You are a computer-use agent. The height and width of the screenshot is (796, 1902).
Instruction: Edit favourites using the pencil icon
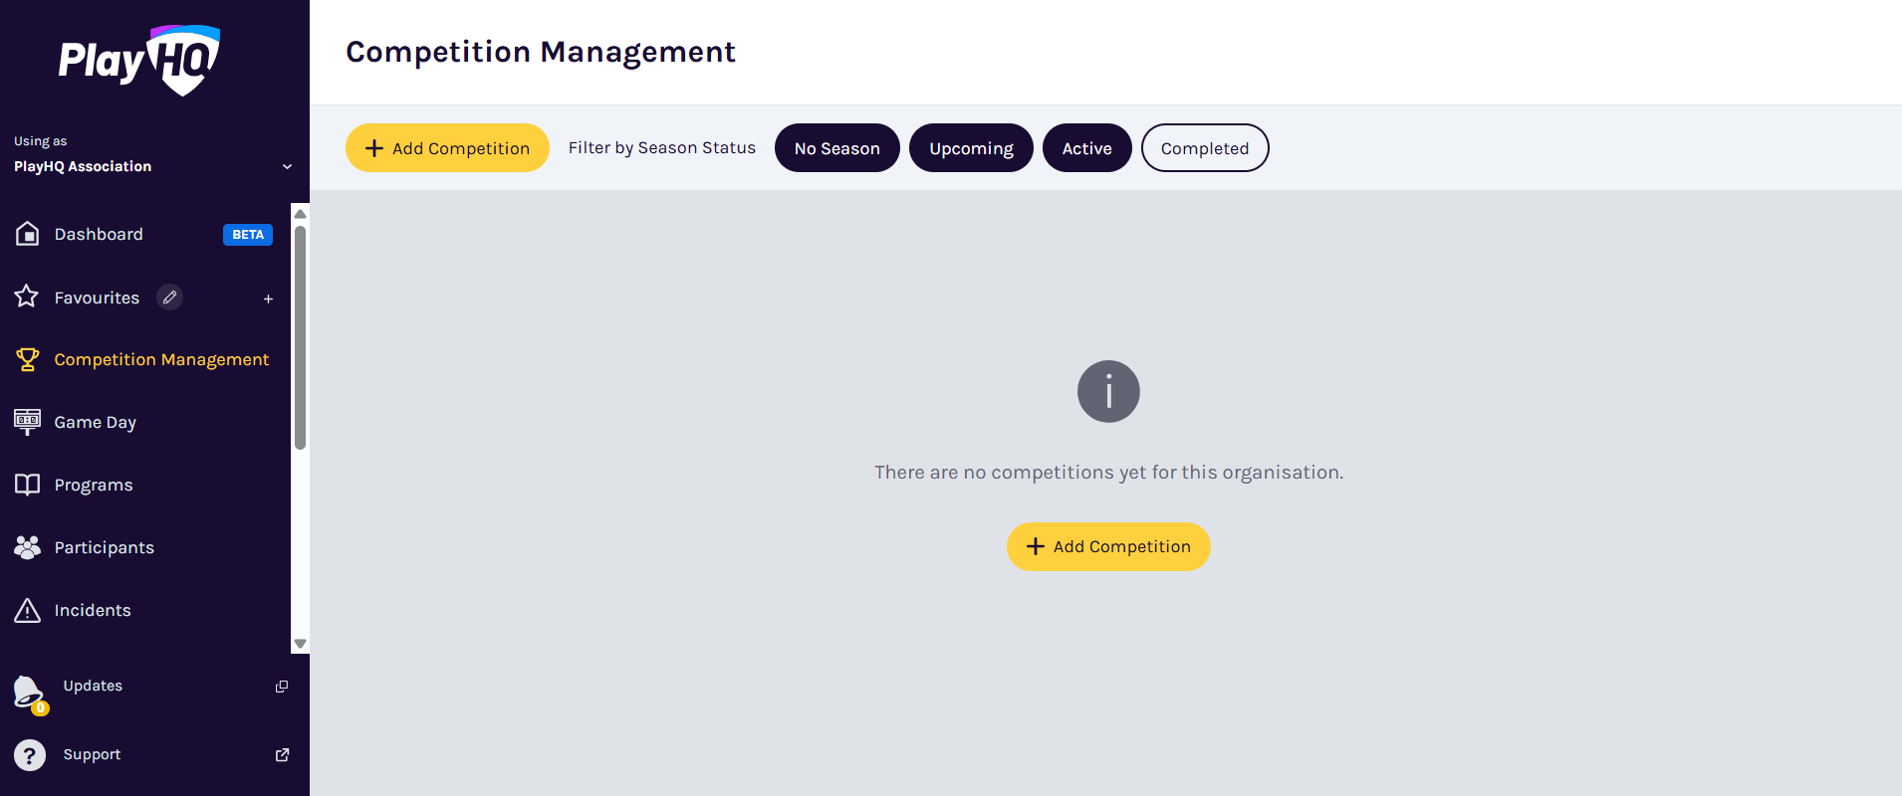(170, 298)
